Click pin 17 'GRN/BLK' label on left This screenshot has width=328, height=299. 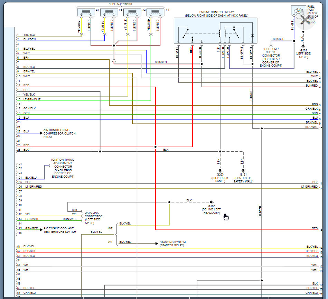[x=29, y=108]
